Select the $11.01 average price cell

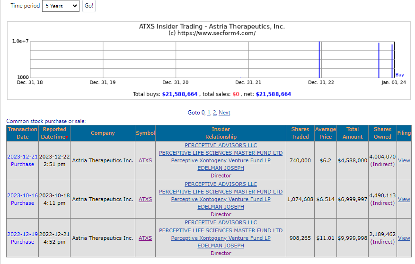tap(326, 238)
